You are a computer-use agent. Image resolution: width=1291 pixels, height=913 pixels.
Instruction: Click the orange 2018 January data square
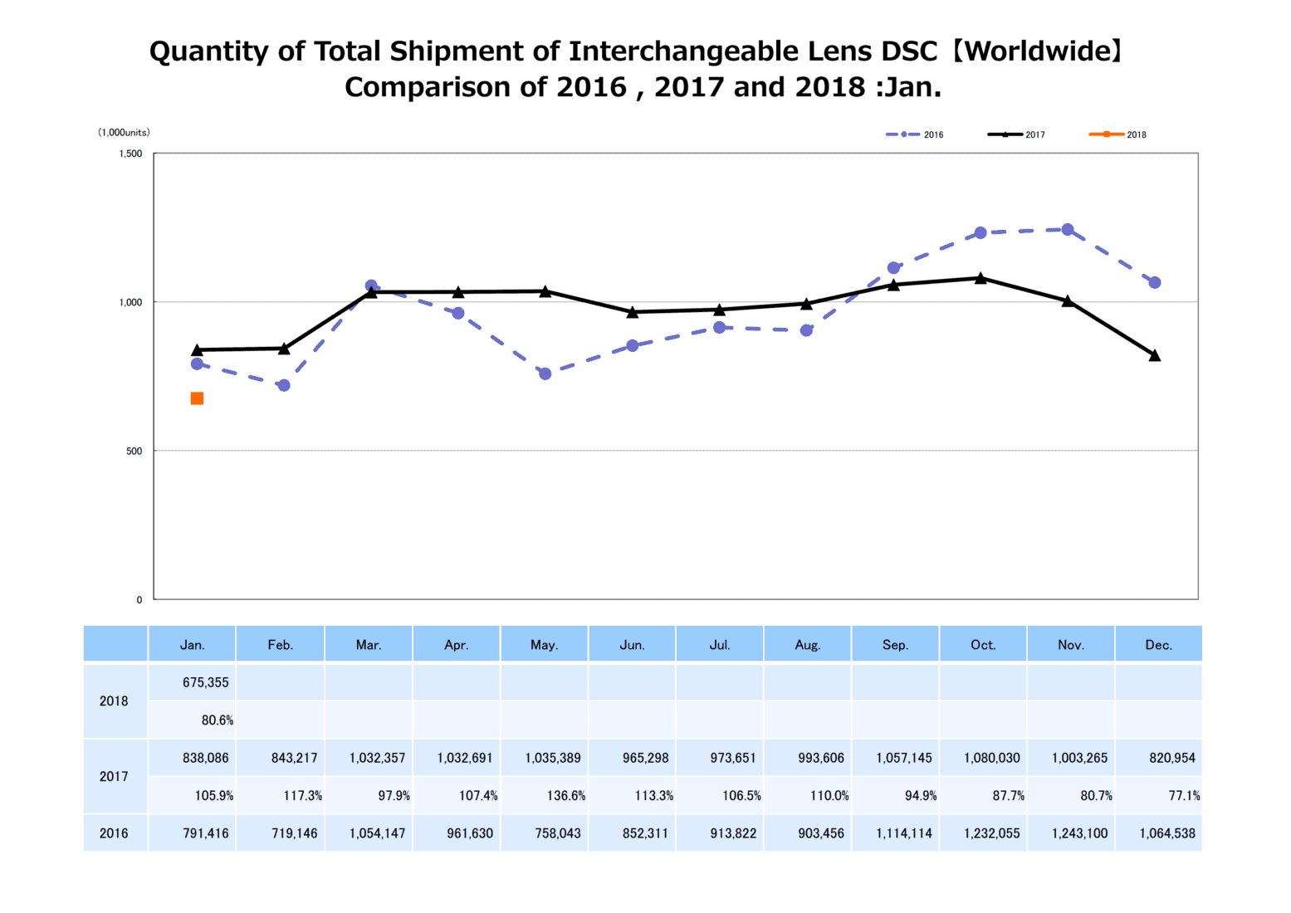pos(197,398)
